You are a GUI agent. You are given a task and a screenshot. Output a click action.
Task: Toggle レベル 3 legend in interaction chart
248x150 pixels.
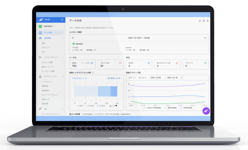point(101,106)
